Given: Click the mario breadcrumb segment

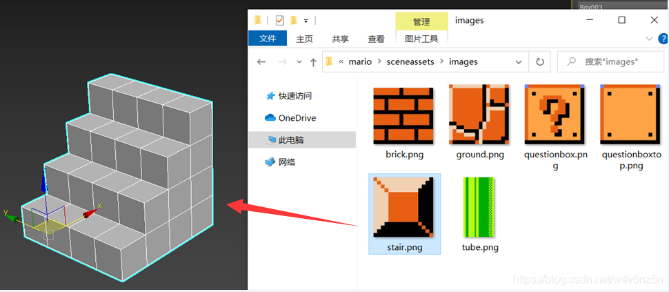Looking at the screenshot, I should coord(360,62).
